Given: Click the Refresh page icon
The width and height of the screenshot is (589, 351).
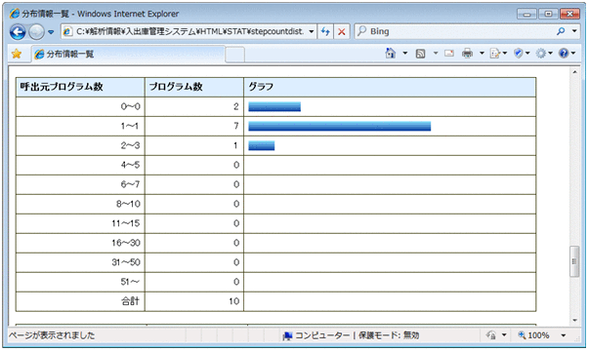Looking at the screenshot, I should 325,31.
